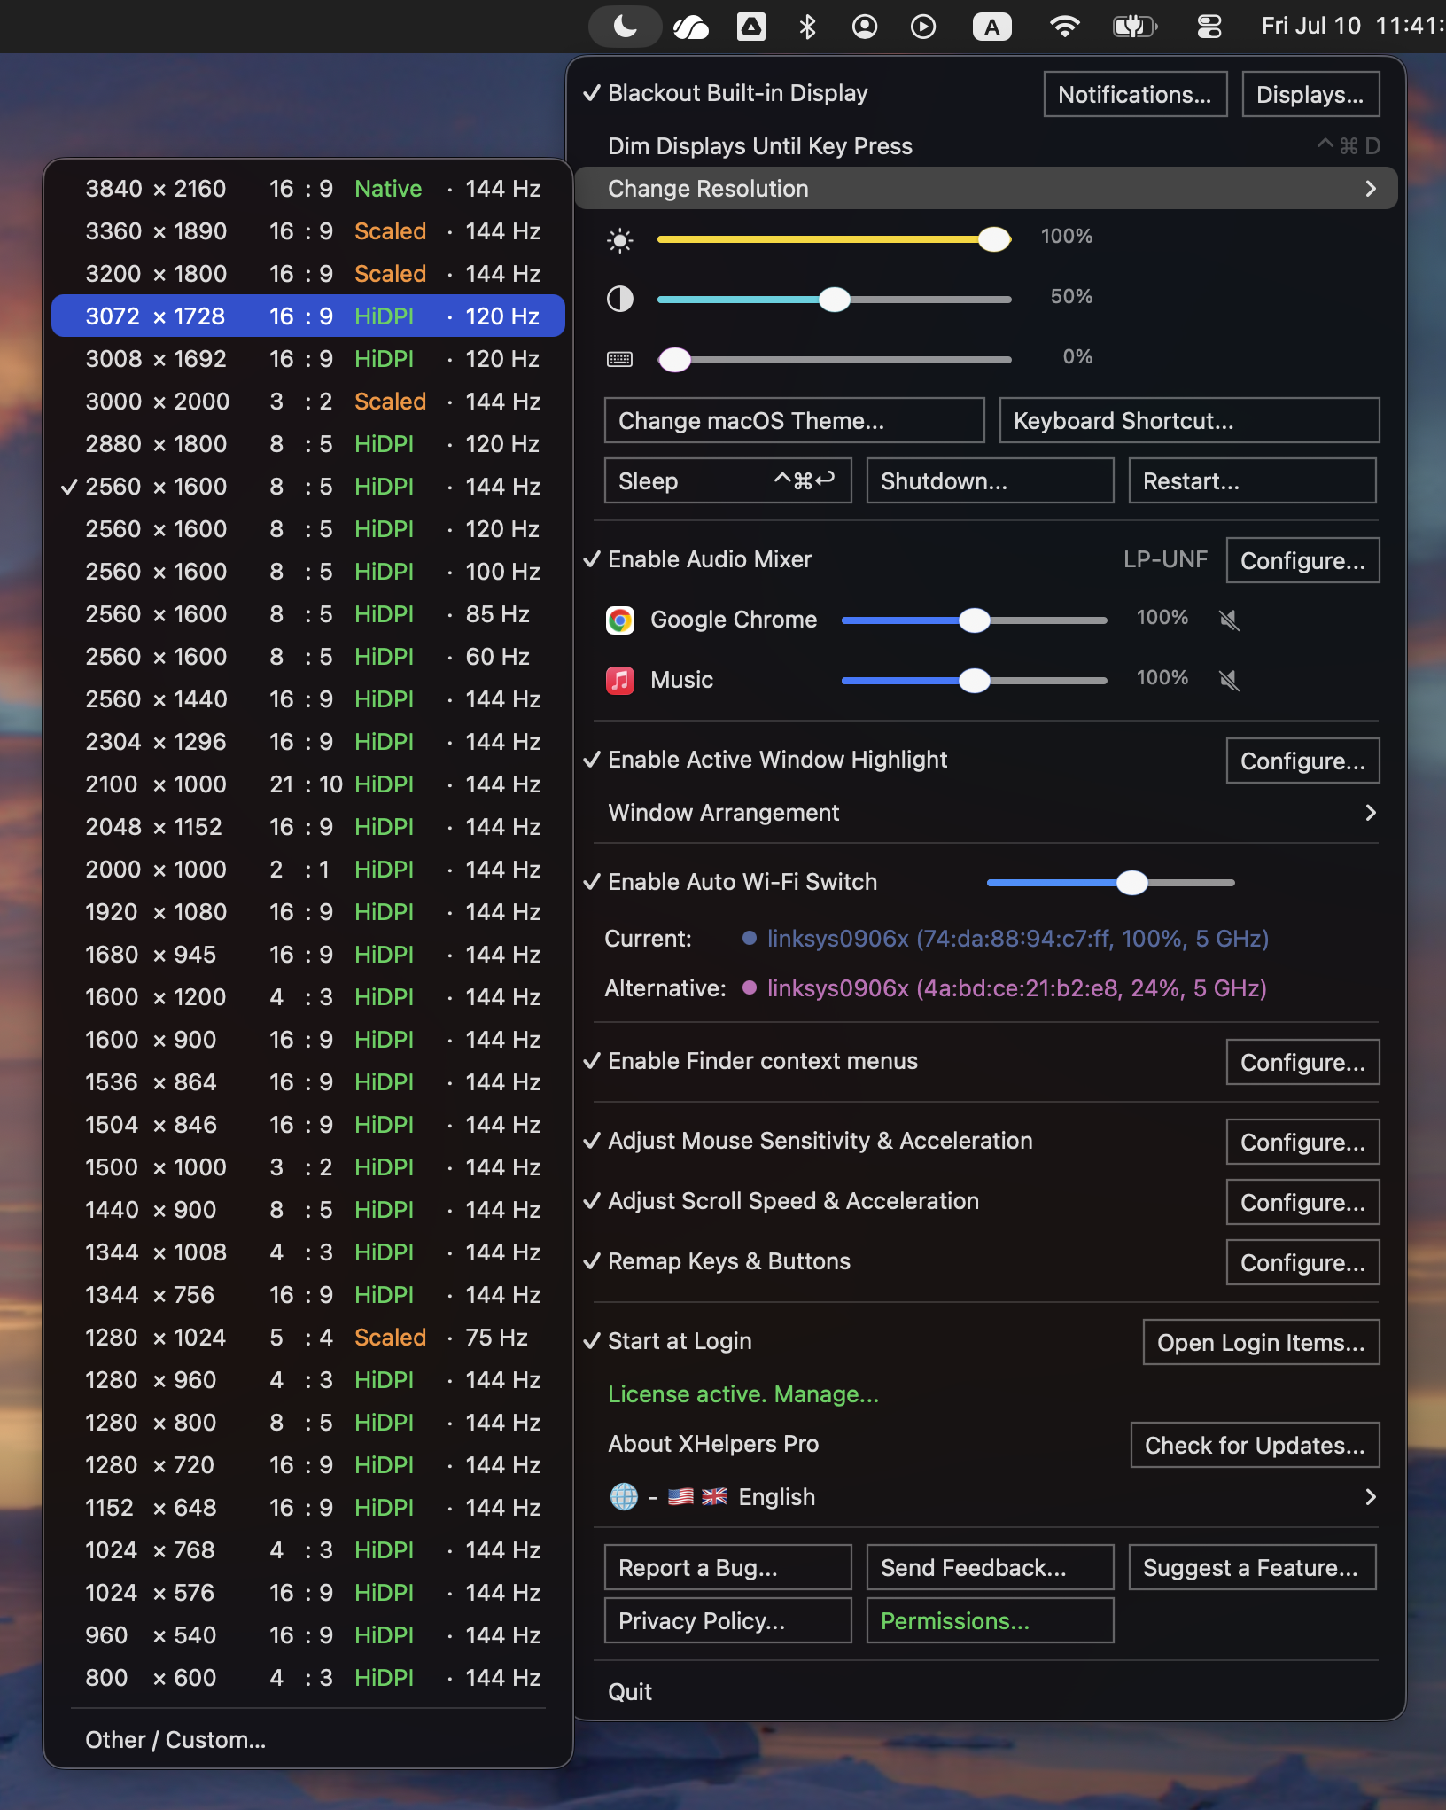
Task: Select 2560 × 1600 at 60 Hz
Action: click(x=308, y=657)
